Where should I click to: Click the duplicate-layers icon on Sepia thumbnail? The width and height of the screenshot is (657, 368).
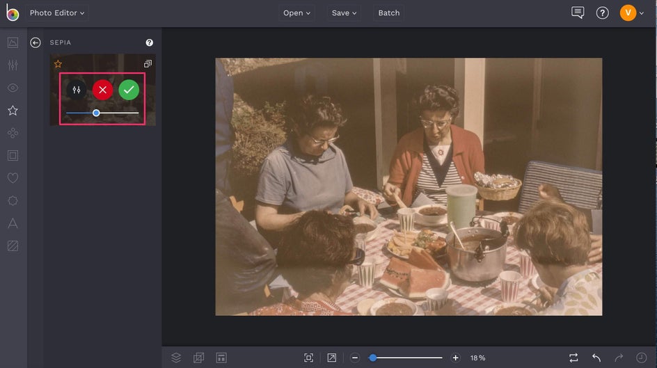148,63
